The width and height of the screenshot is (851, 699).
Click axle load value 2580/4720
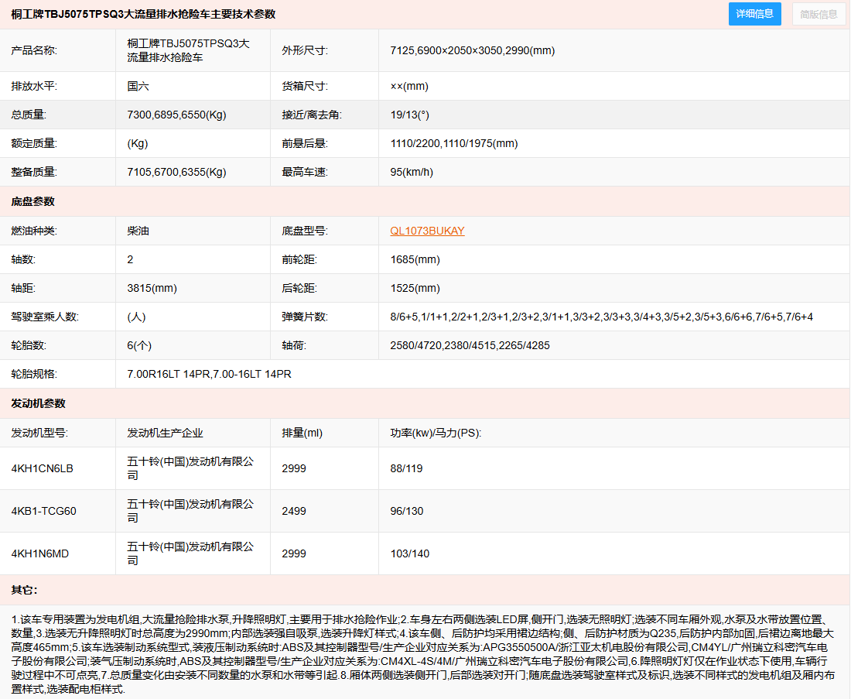[x=470, y=345]
